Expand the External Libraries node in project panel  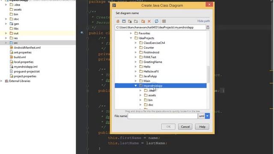coord(1,81)
